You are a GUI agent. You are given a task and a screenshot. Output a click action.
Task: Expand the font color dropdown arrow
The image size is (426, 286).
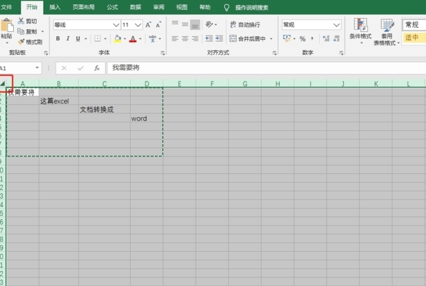tap(141, 39)
